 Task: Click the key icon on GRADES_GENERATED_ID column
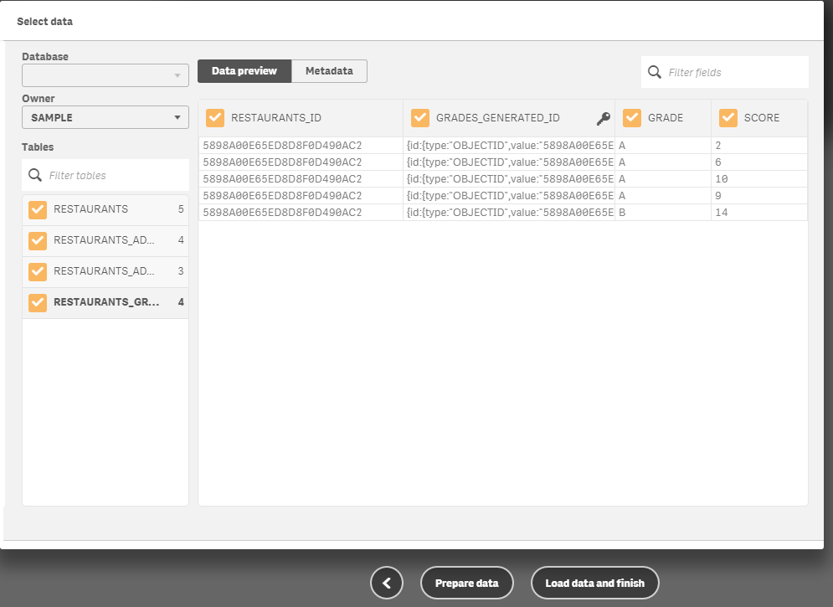click(x=603, y=118)
